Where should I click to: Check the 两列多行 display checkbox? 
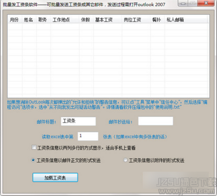tap(34, 147)
